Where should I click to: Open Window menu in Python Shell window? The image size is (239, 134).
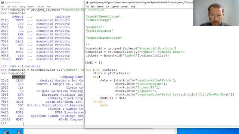pos(40,7)
